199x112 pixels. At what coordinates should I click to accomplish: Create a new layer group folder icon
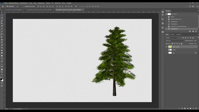pos(191,109)
